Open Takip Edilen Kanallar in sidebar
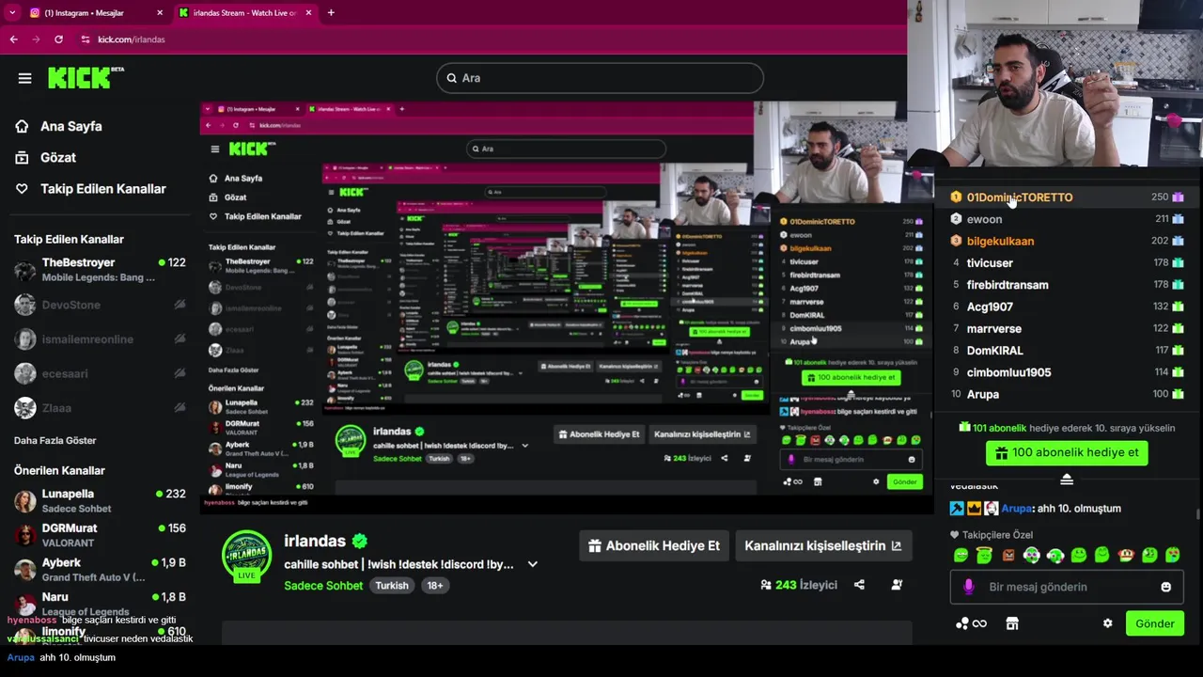 (x=90, y=188)
